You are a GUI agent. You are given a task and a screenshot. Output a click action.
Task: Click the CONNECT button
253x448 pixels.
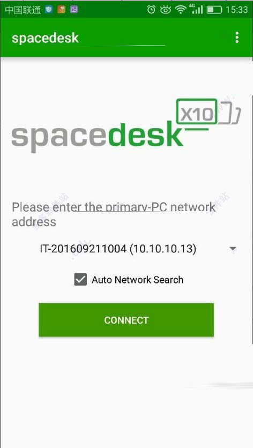(x=126, y=320)
